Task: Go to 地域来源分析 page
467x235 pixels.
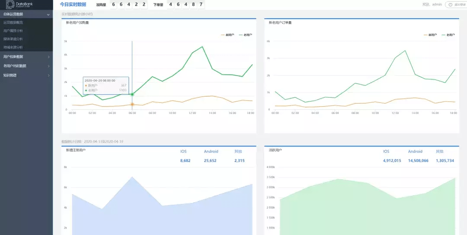Action: (x=13, y=47)
